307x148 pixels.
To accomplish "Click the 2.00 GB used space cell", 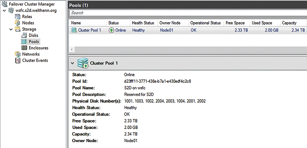I will (x=271, y=30).
